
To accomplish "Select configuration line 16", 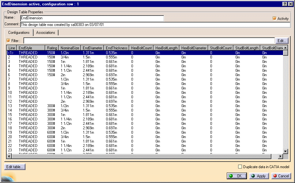I will [145, 119].
